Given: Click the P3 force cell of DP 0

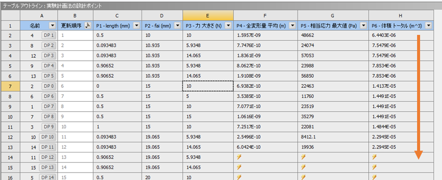Looking at the screenshot, I should pos(208,86).
